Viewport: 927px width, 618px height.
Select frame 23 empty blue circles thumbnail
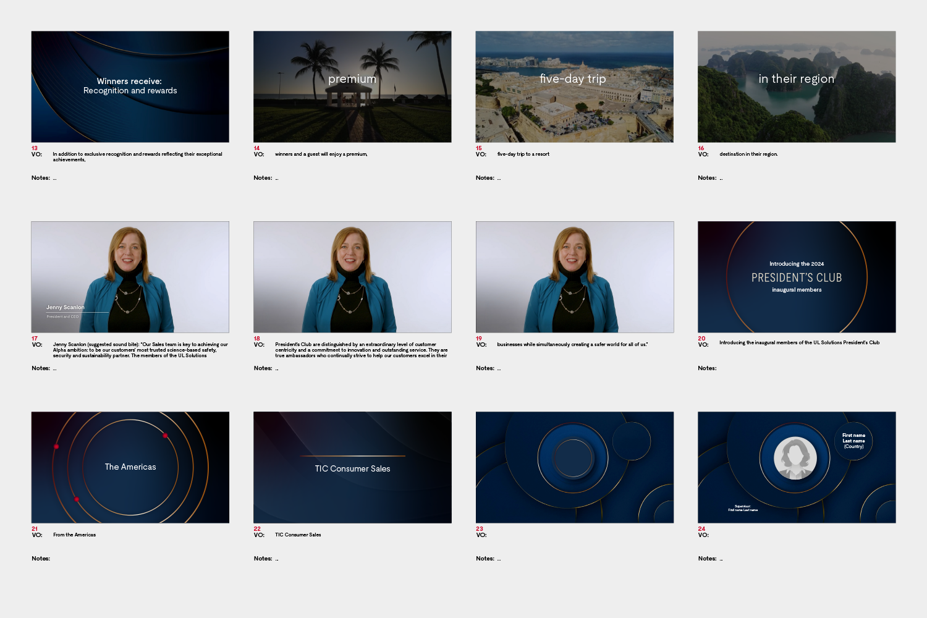click(x=574, y=467)
